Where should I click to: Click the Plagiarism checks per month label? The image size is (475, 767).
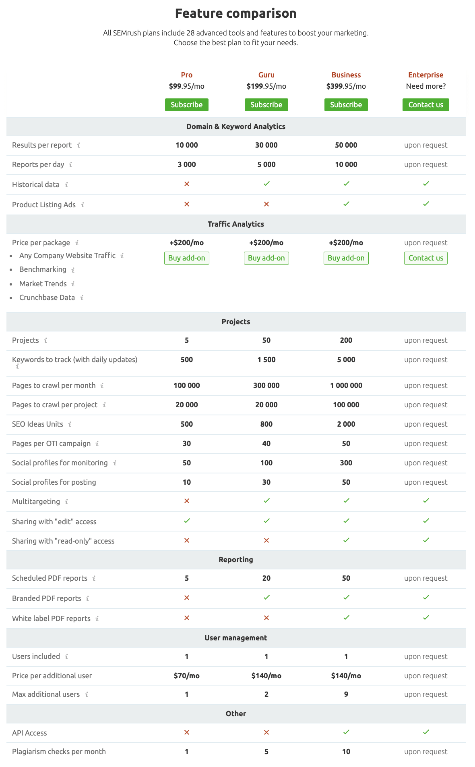[59, 752]
